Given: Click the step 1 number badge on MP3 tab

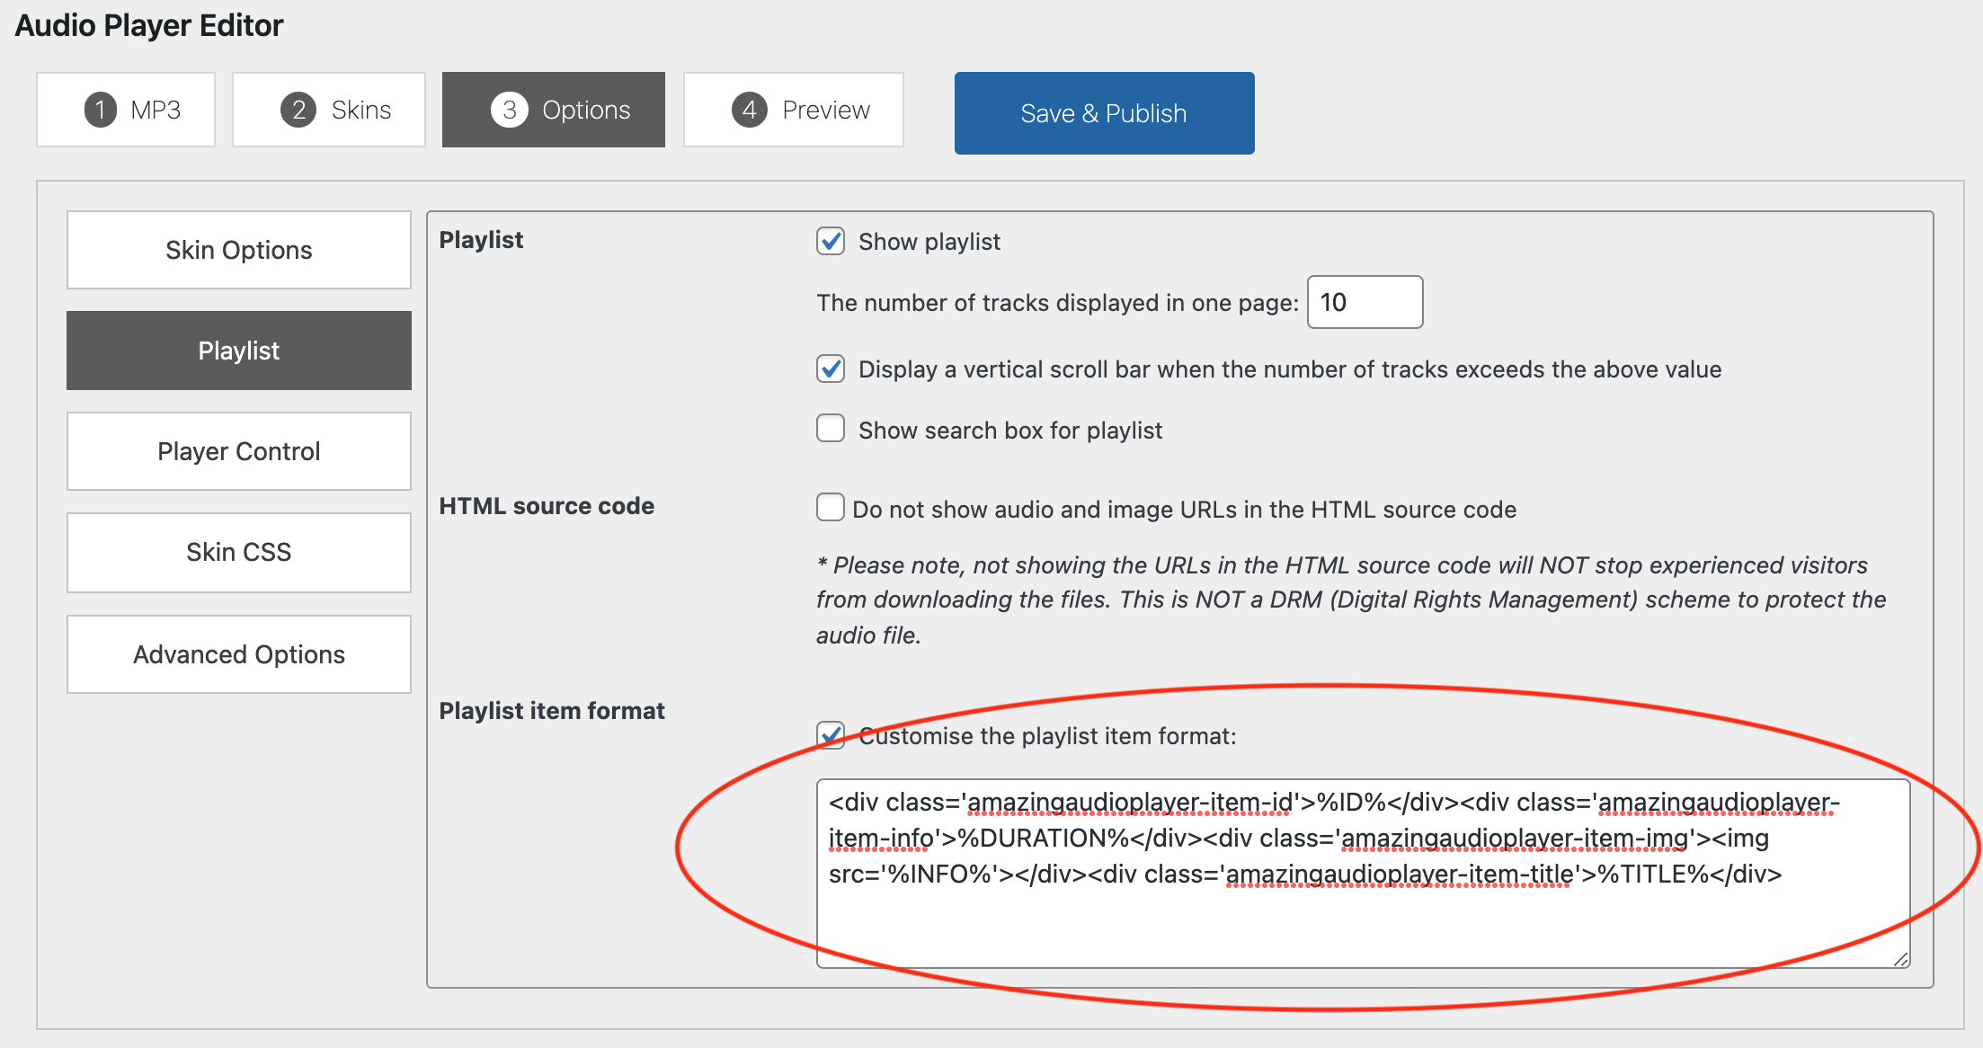Looking at the screenshot, I should (x=101, y=110).
